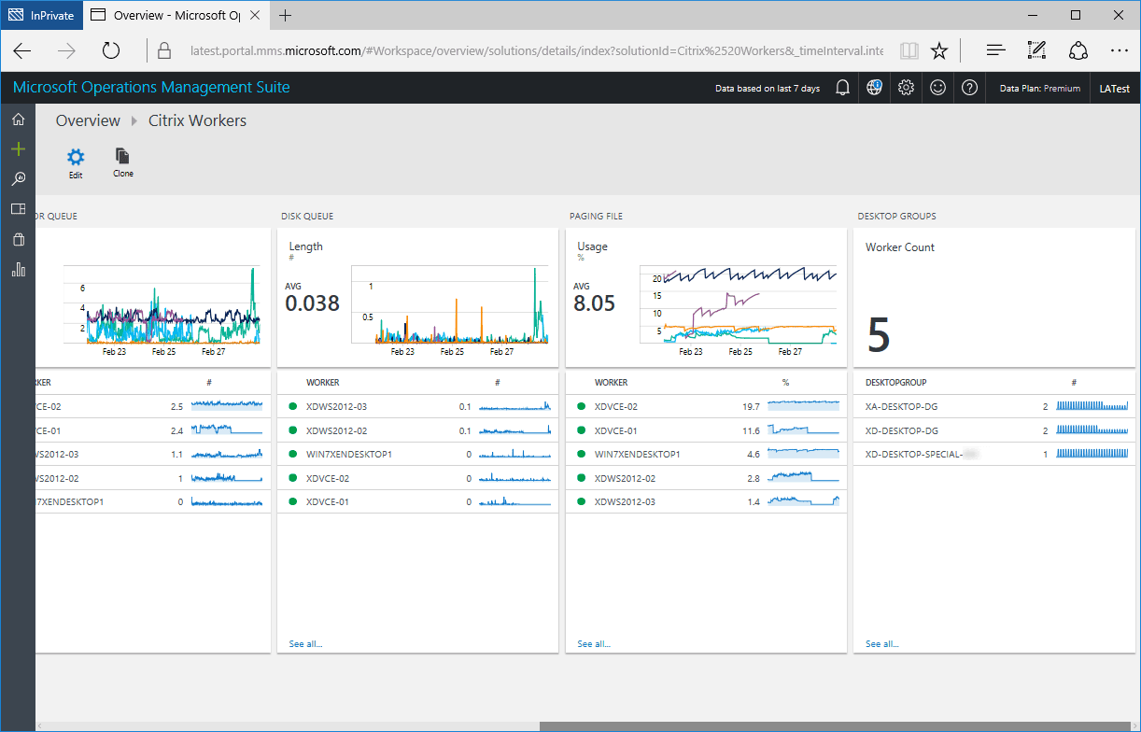Click See all under Desktop Groups
Image resolution: width=1141 pixels, height=732 pixels.
tap(882, 644)
